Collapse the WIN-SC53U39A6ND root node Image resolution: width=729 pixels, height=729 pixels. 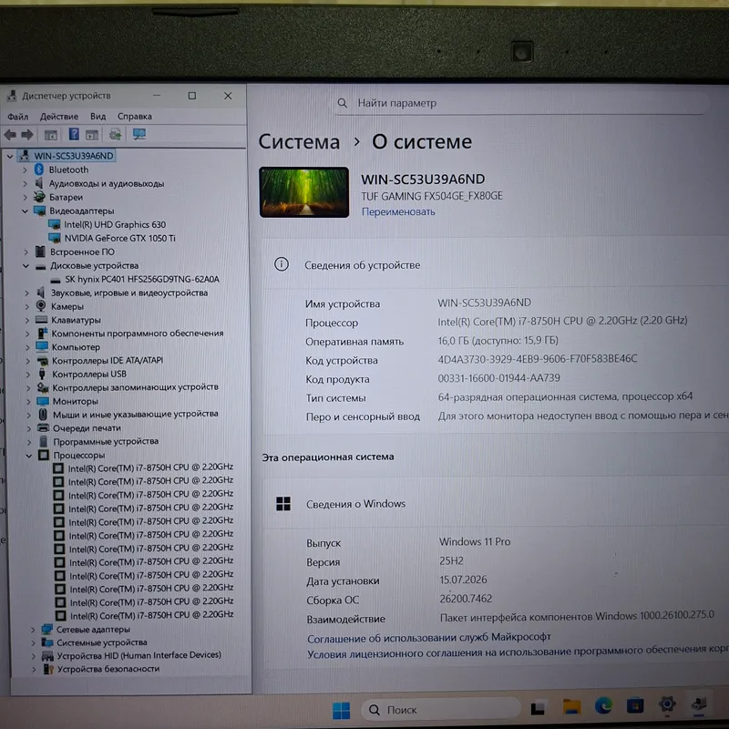pos(10,156)
